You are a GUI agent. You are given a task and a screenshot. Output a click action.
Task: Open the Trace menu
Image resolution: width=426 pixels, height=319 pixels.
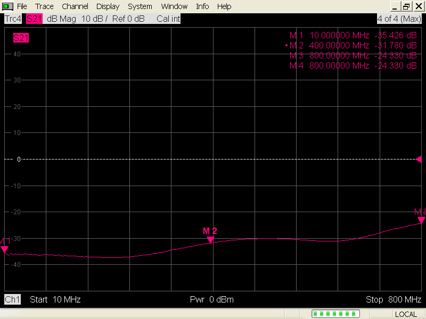coord(44,6)
